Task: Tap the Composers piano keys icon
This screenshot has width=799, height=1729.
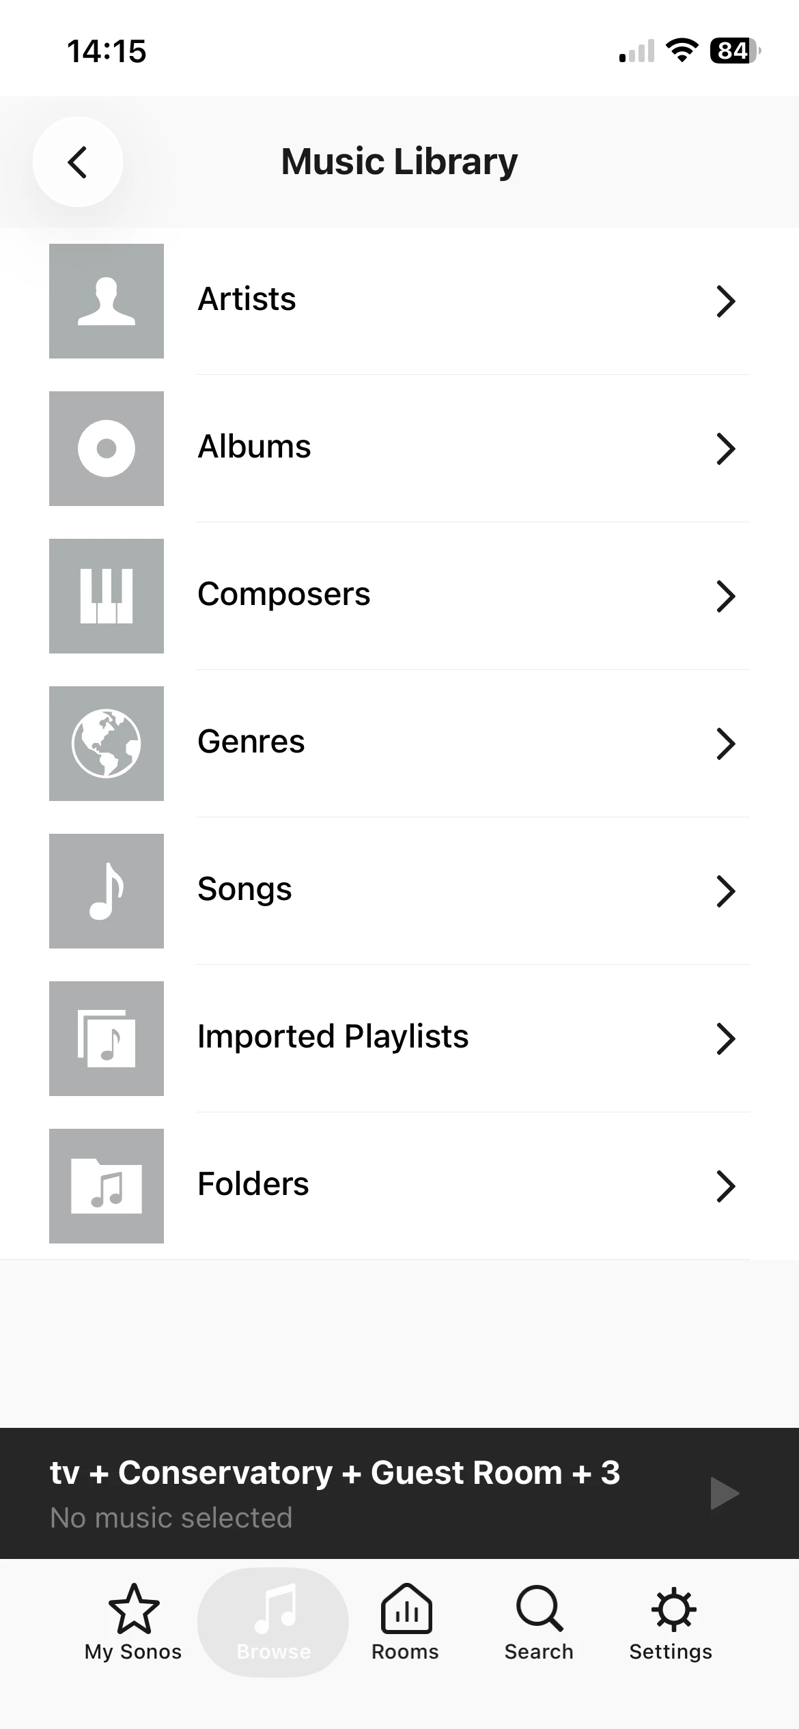Action: [x=107, y=596]
